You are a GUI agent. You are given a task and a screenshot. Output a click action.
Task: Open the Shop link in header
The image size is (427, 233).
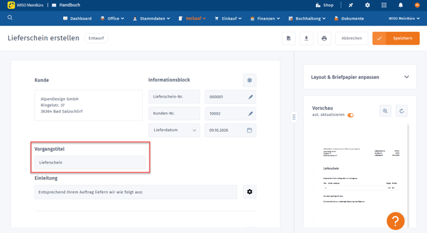pyautogui.click(x=324, y=5)
